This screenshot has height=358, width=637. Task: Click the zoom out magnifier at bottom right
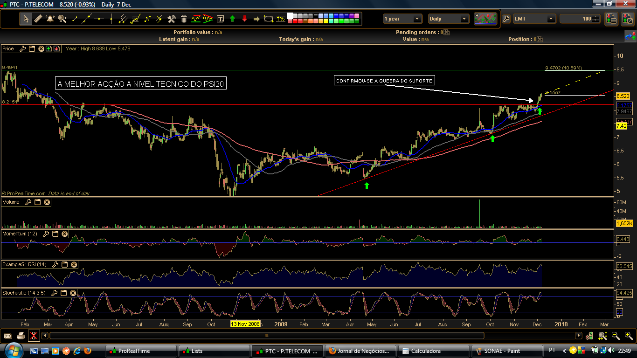pos(616,336)
